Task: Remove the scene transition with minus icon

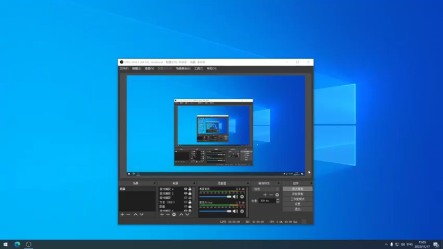Action: coord(271,195)
